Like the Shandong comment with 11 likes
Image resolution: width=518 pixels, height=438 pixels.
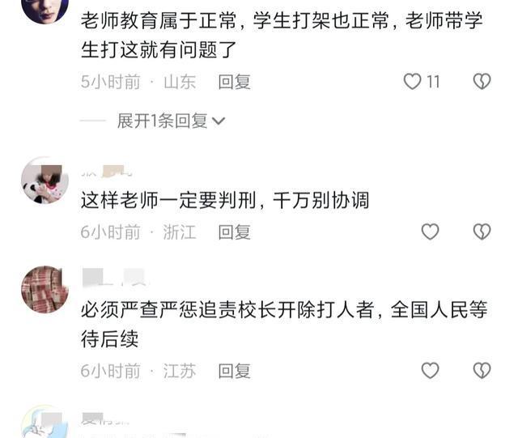click(x=412, y=82)
